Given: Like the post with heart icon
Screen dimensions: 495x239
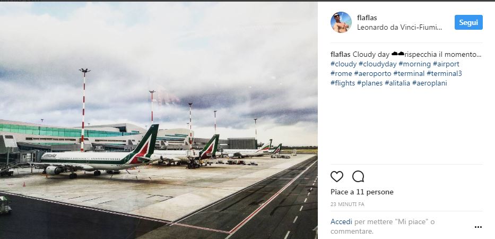Looking at the screenshot, I should click(337, 176).
